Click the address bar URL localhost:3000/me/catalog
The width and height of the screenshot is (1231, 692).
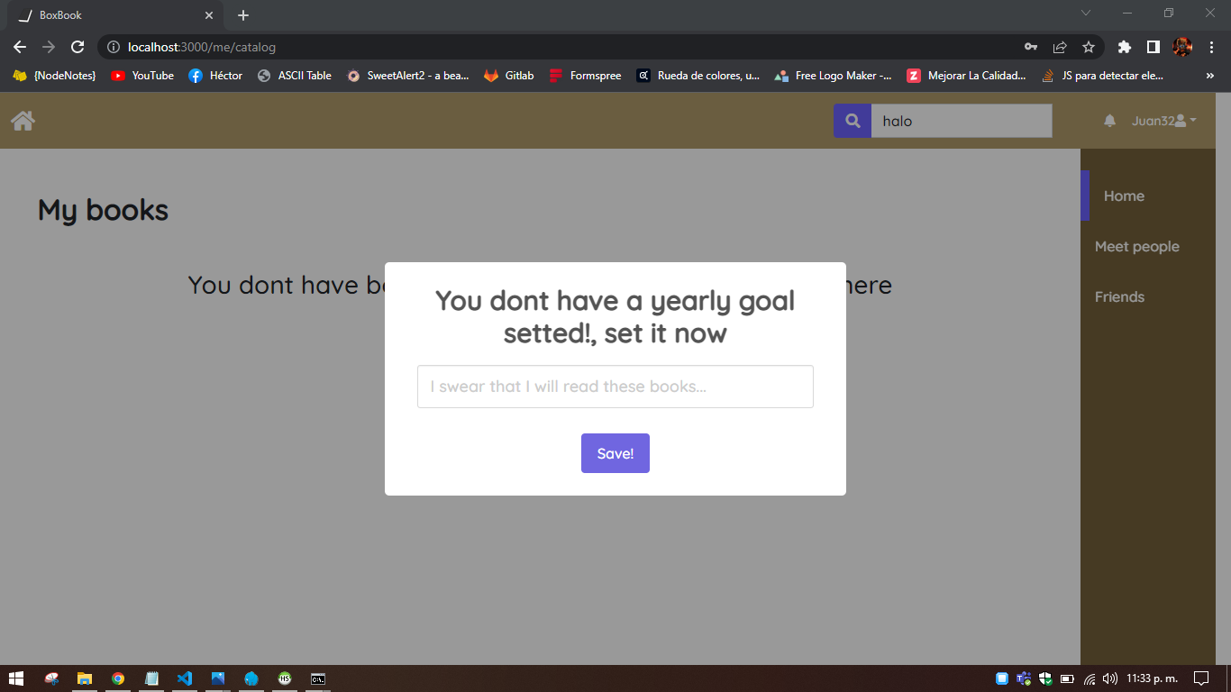(202, 47)
